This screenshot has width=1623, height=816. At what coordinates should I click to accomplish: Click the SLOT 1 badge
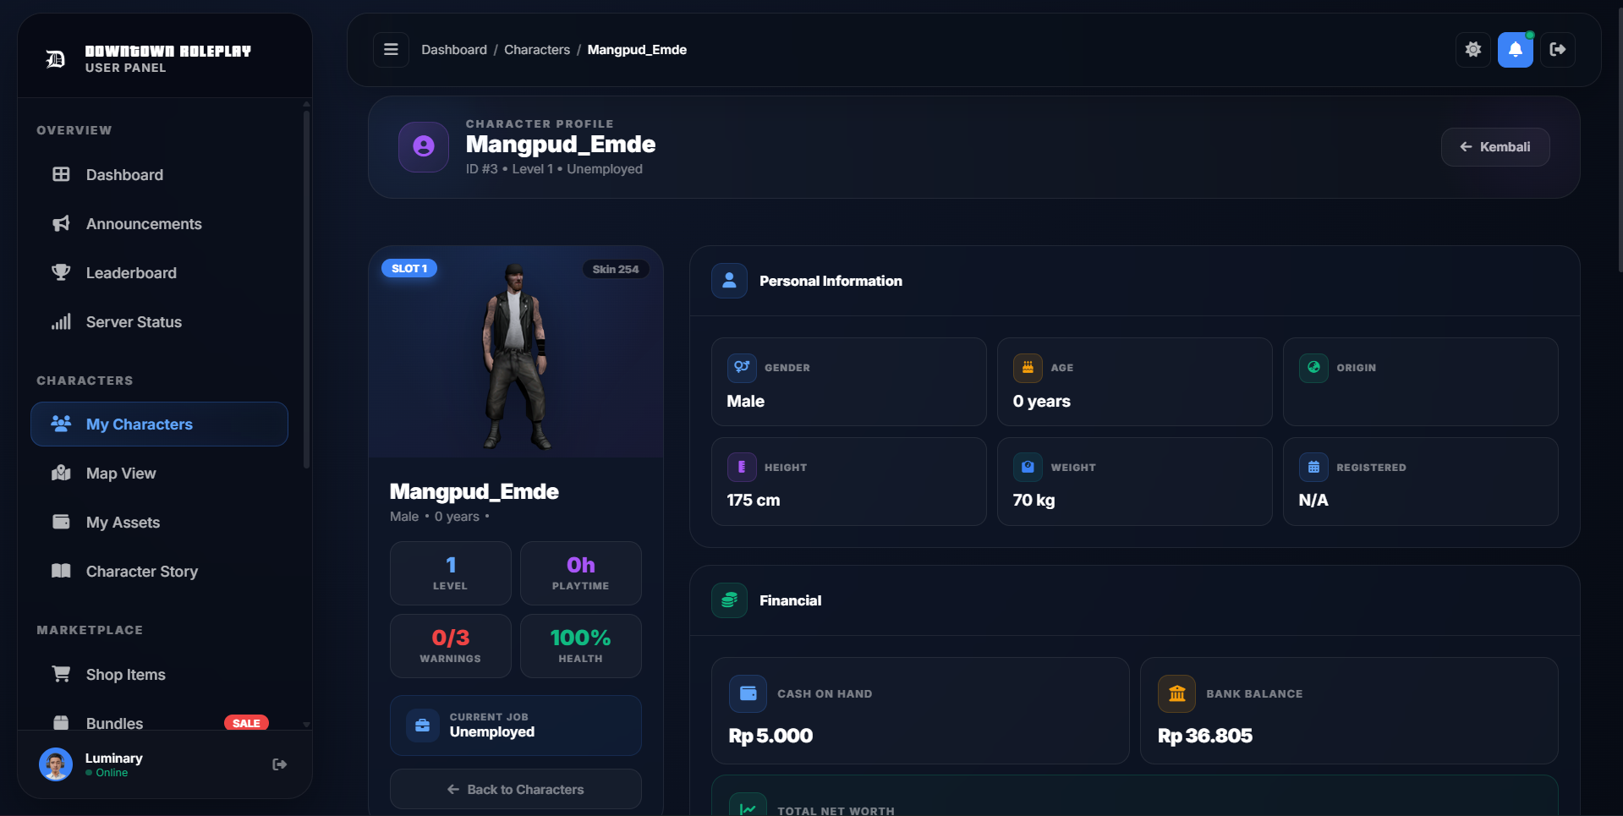[409, 269]
